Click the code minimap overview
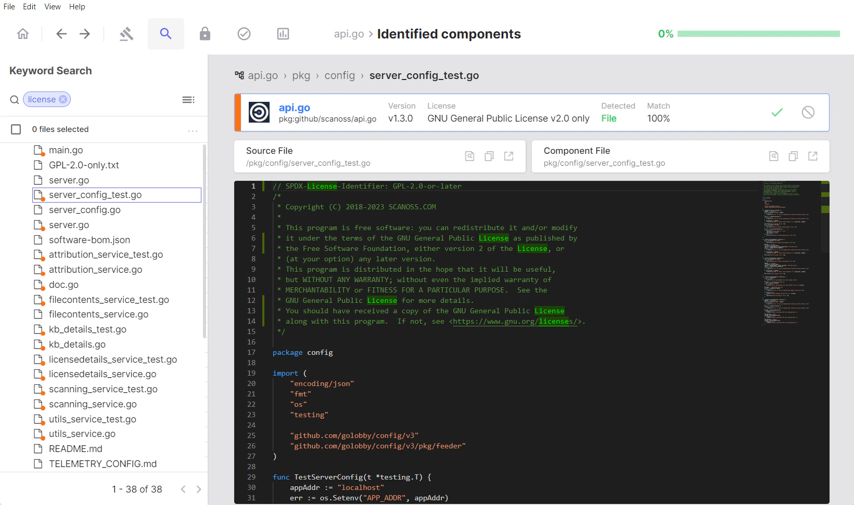This screenshot has width=854, height=505. (x=791, y=253)
